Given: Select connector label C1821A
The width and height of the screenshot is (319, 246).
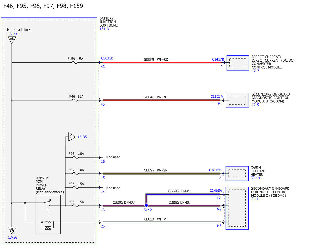Looking at the screenshot, I should pyautogui.click(x=217, y=97).
